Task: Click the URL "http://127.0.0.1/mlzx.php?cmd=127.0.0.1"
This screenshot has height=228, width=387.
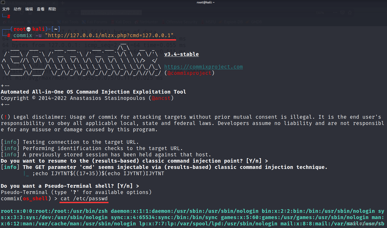Action: tap(109, 35)
